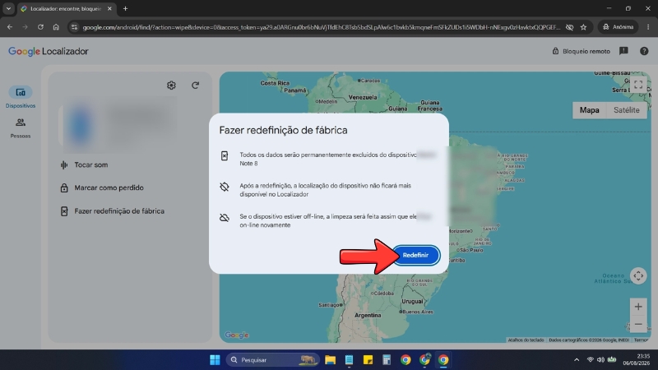Show hidden system tray icons
Viewport: 658px width, 370px height.
tap(577, 360)
